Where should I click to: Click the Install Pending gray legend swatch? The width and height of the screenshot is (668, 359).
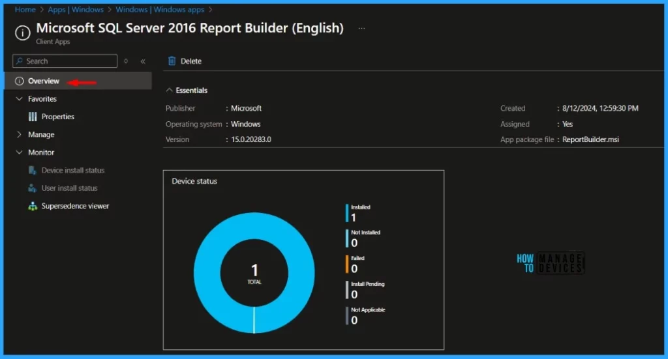[347, 290]
